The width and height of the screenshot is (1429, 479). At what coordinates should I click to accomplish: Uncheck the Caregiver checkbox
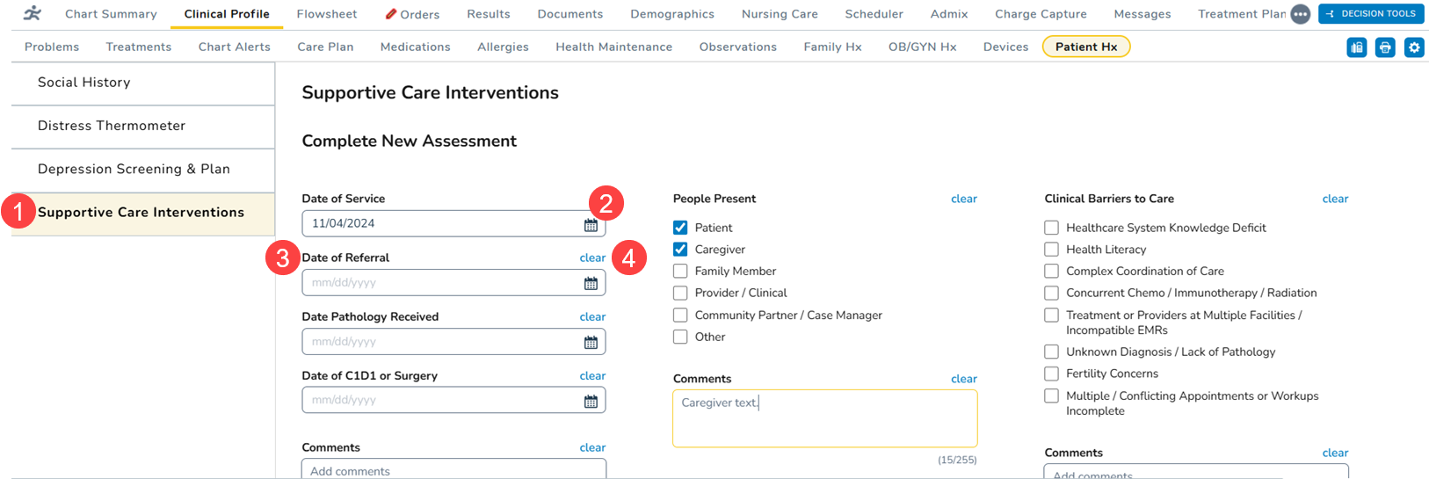pos(680,250)
